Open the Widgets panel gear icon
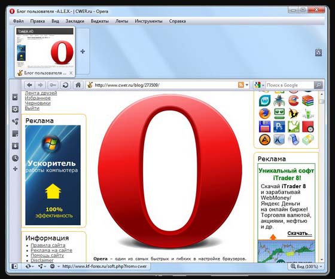This screenshot has width=335, height=279. [15, 109]
